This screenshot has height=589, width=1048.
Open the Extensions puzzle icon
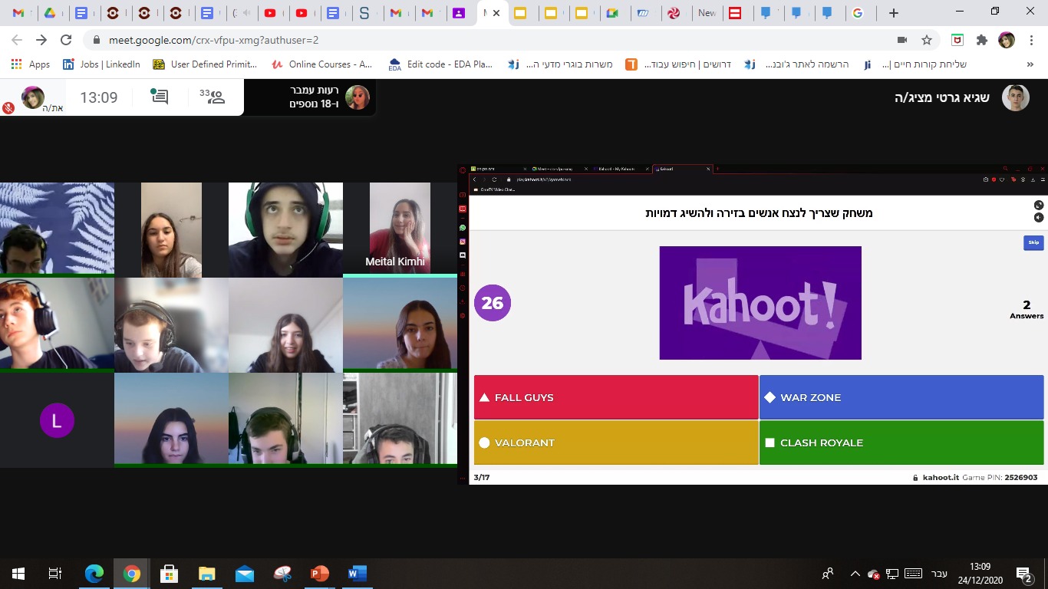[981, 40]
